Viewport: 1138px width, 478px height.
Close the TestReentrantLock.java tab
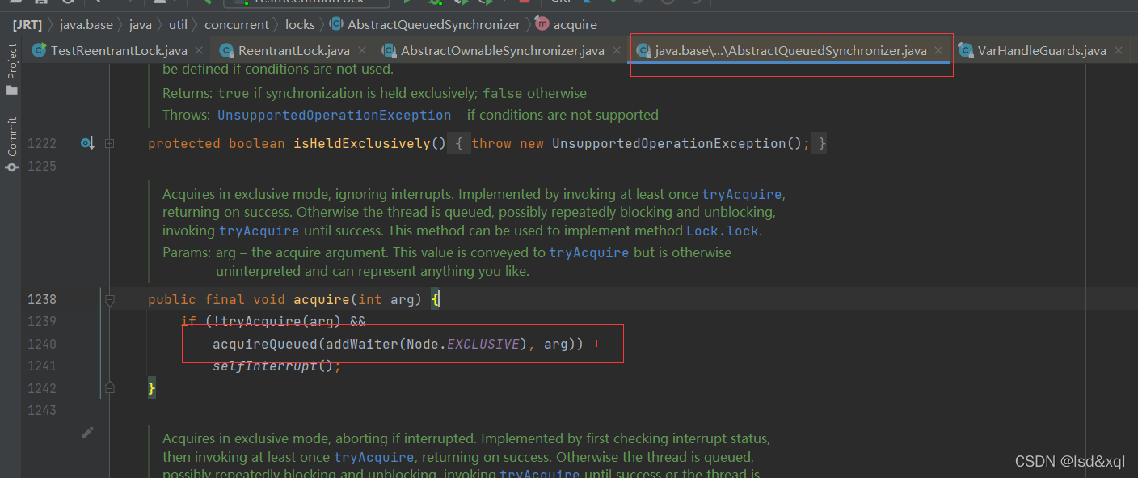coord(200,50)
